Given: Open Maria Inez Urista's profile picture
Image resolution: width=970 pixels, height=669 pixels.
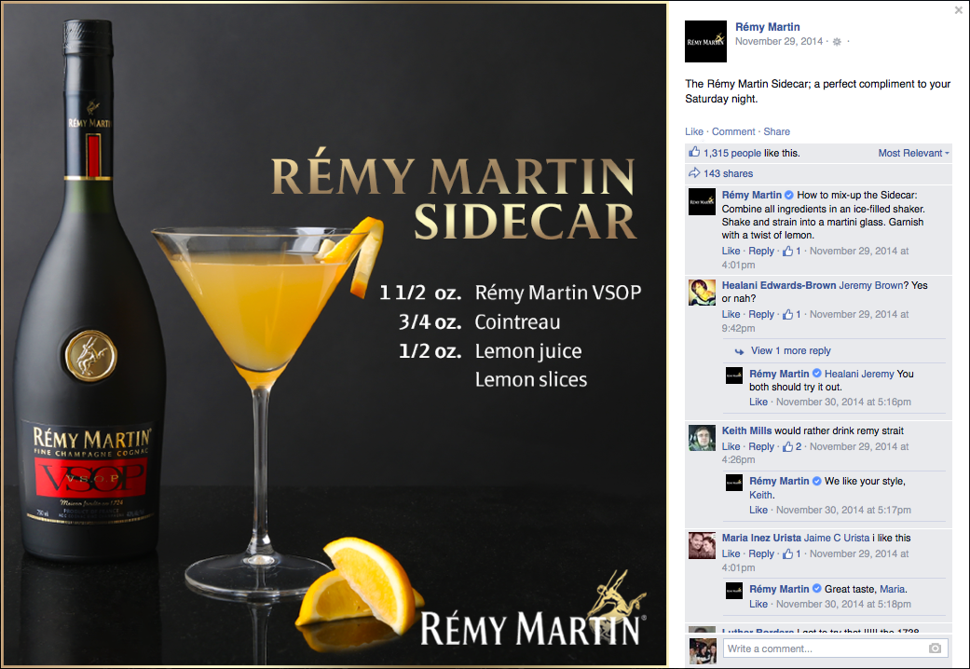Looking at the screenshot, I should point(702,544).
